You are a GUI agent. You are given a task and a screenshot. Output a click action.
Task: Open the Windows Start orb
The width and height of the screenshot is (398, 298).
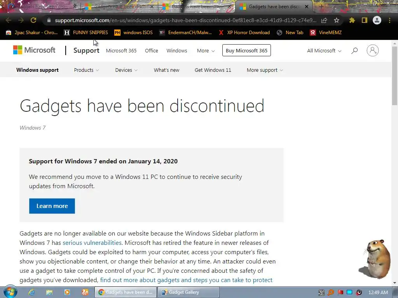coord(10,292)
